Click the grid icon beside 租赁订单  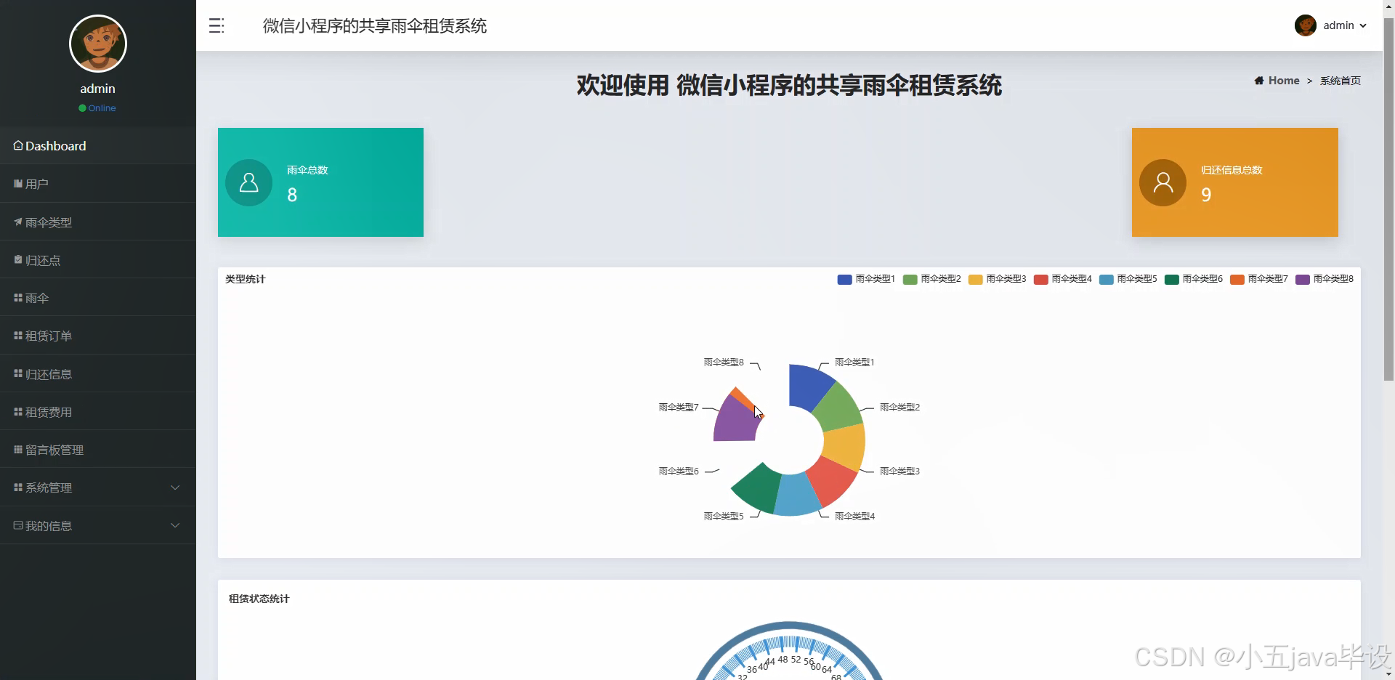pyautogui.click(x=18, y=335)
